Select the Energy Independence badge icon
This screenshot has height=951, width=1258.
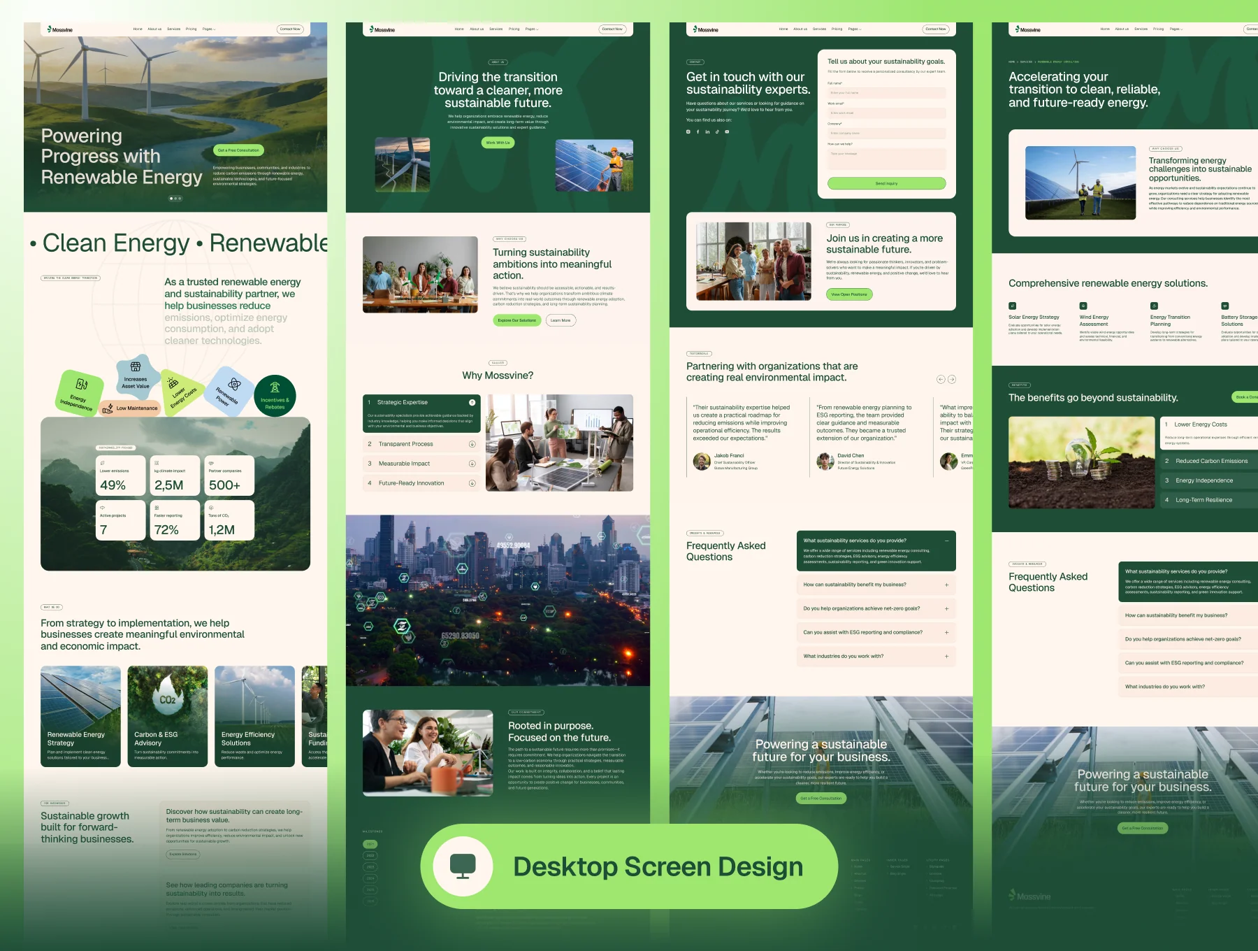82,384
